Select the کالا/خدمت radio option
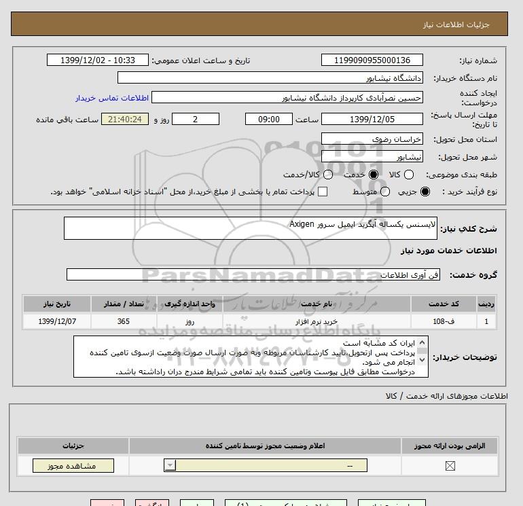 click(328, 175)
